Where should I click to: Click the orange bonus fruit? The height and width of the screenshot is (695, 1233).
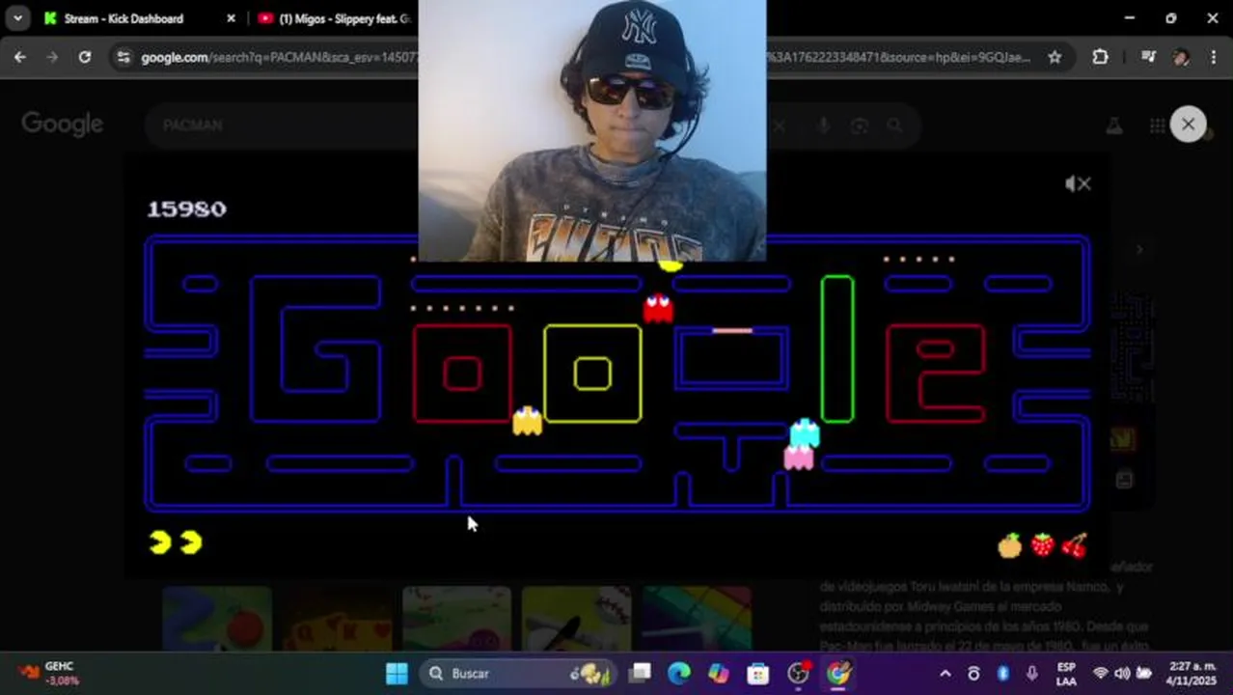click(x=1009, y=545)
